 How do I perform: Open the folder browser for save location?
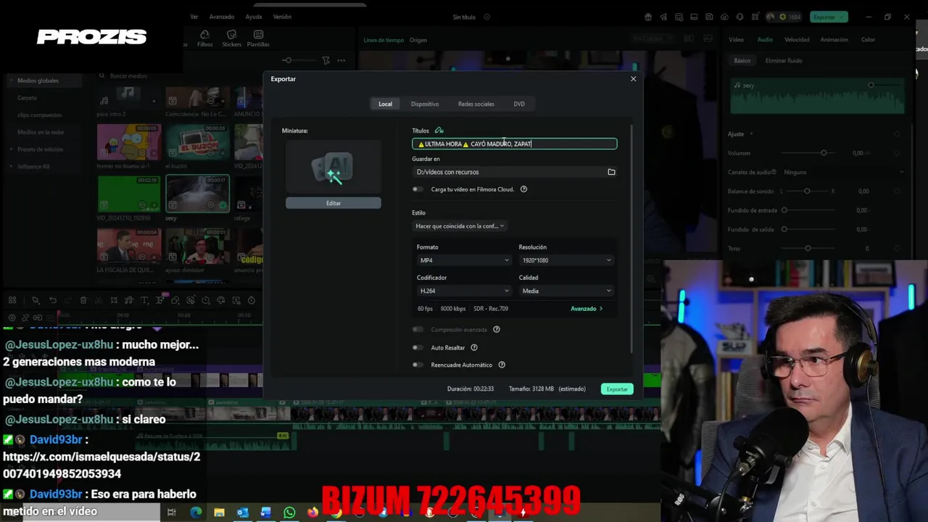(x=611, y=172)
